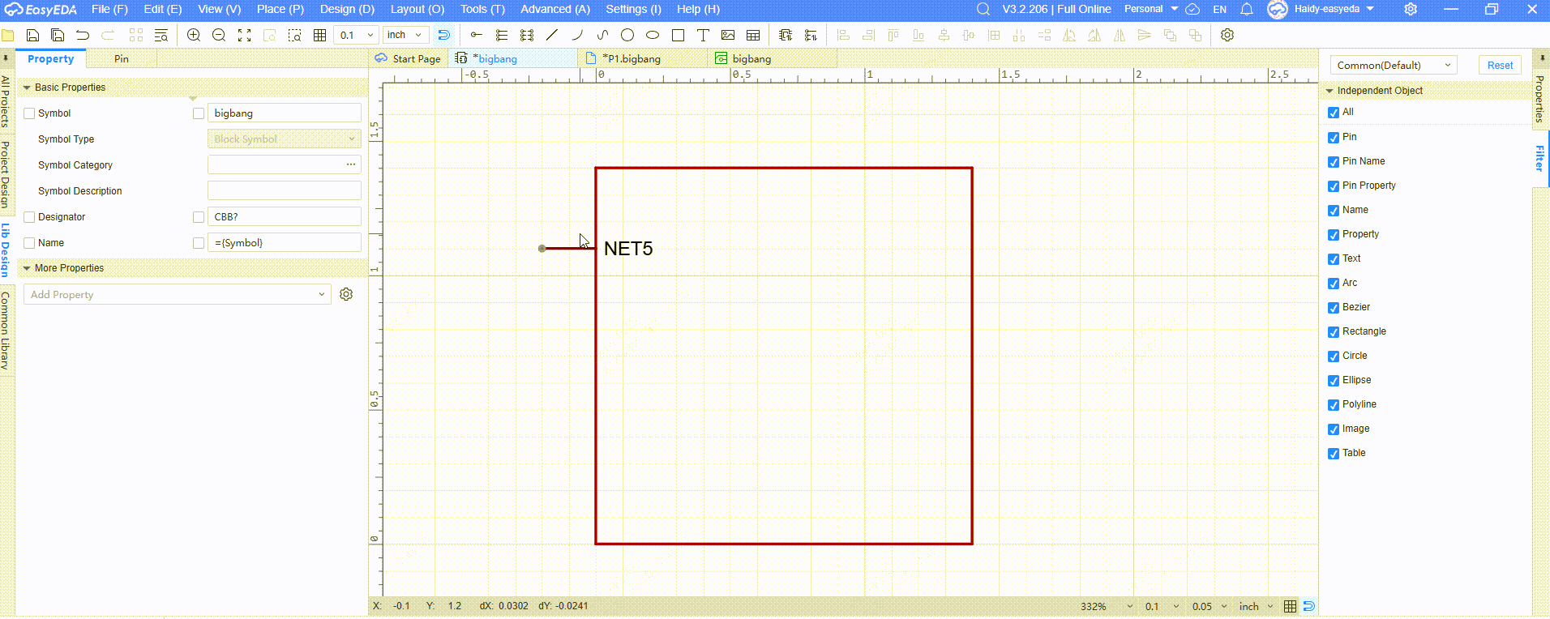1550x619 pixels.
Task: Collapse the Basic Properties section
Action: coord(27,88)
